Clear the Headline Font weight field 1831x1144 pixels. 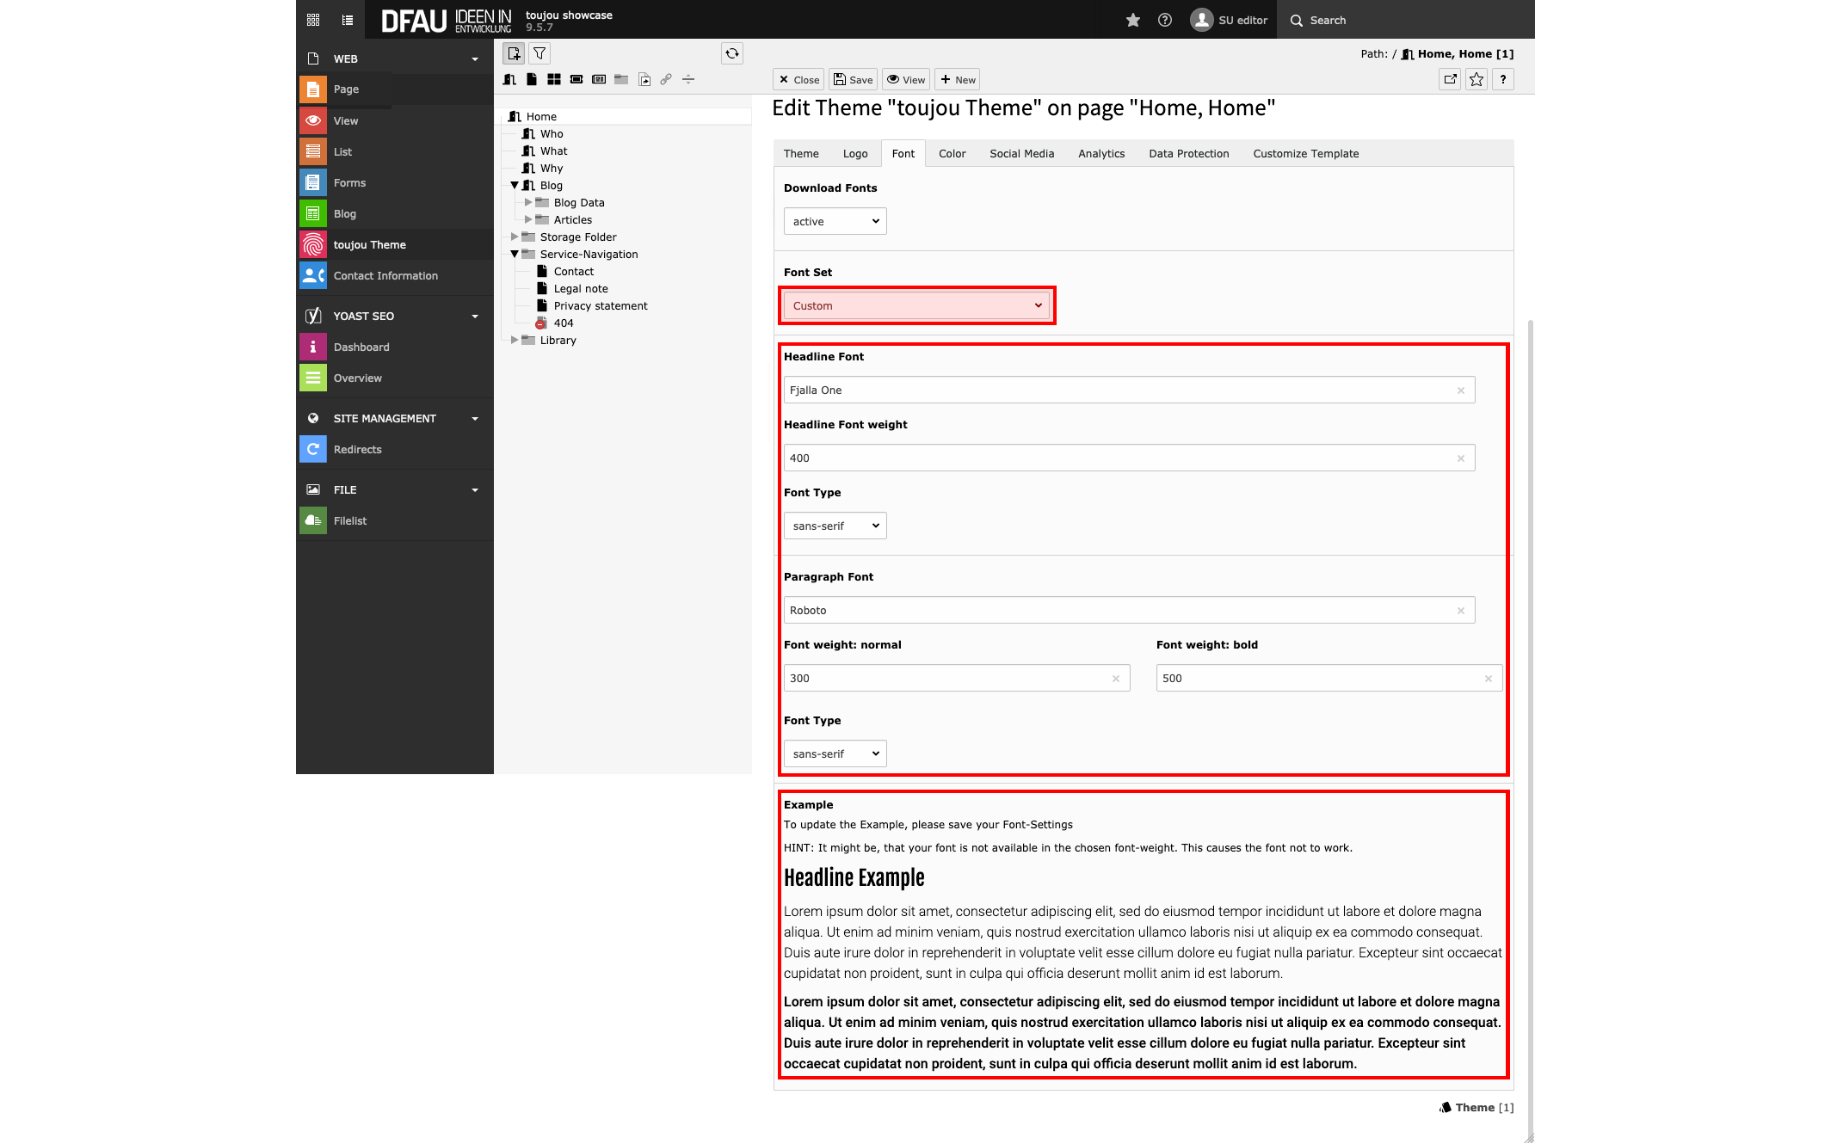click(x=1460, y=458)
